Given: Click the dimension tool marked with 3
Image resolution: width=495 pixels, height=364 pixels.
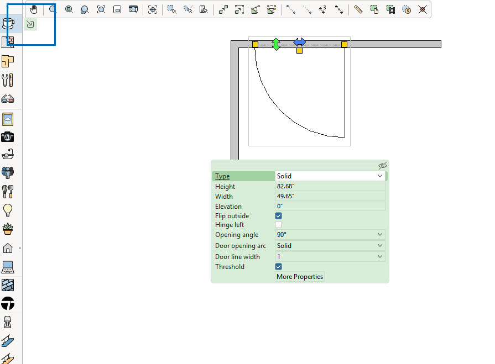Looking at the screenshot, I should (322, 9).
